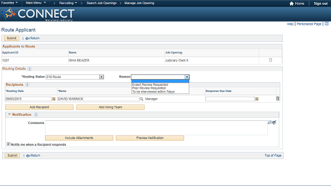The image size is (331, 186).
Task: Click the recipient Name field DAVID WARNICK
Action: (x=98, y=99)
